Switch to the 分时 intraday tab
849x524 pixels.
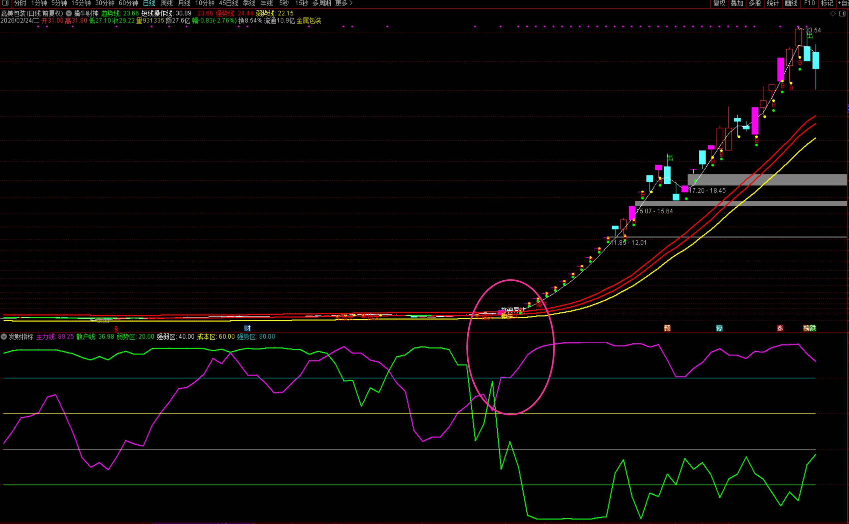pyautogui.click(x=20, y=3)
